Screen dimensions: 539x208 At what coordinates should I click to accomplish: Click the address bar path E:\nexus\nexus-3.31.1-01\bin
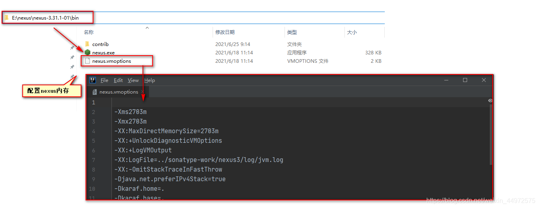click(46, 18)
